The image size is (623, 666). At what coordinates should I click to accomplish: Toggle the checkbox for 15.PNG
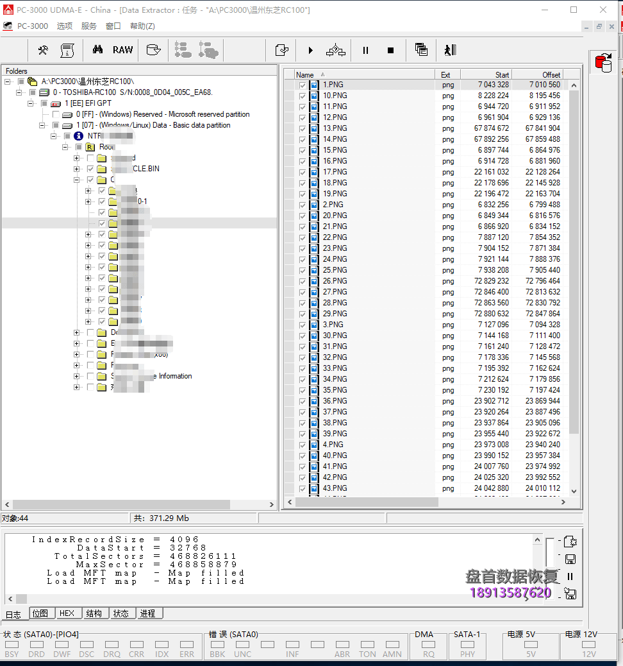302,150
